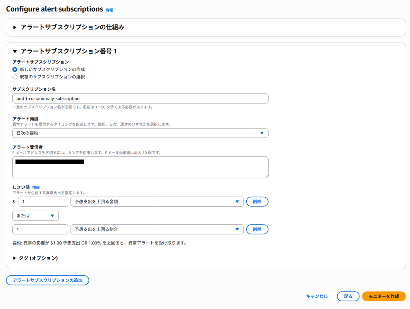Click the 一意のサブスクリプション名 hint text
Viewport: 410px width, 309px height.
click(83, 107)
